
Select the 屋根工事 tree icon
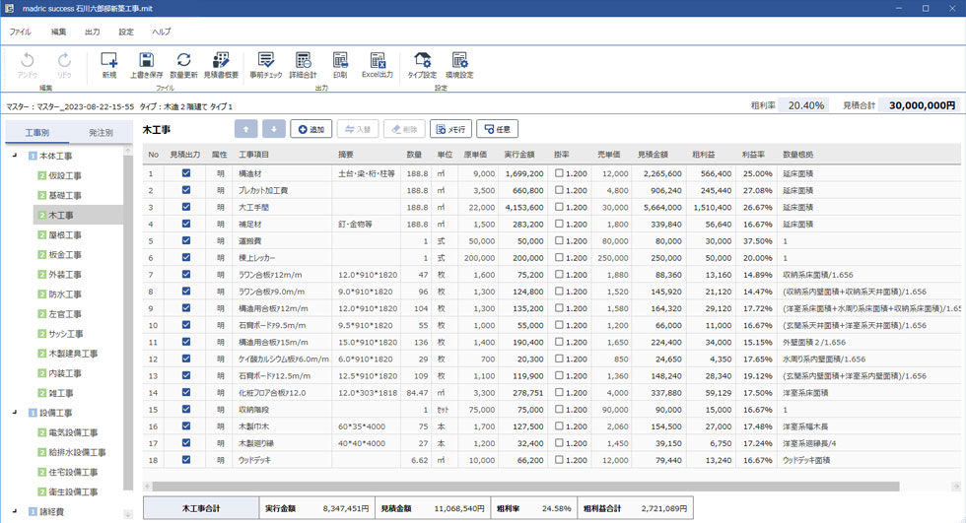point(41,235)
